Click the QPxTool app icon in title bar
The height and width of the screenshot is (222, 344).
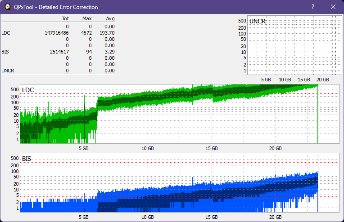[7, 7]
